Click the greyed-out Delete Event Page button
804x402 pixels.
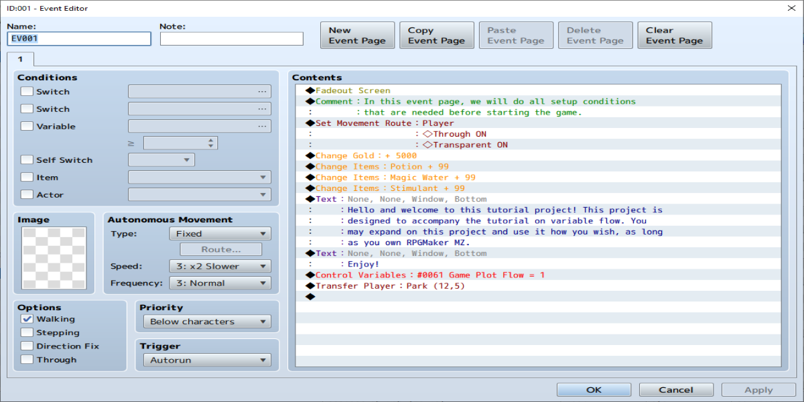(x=595, y=35)
